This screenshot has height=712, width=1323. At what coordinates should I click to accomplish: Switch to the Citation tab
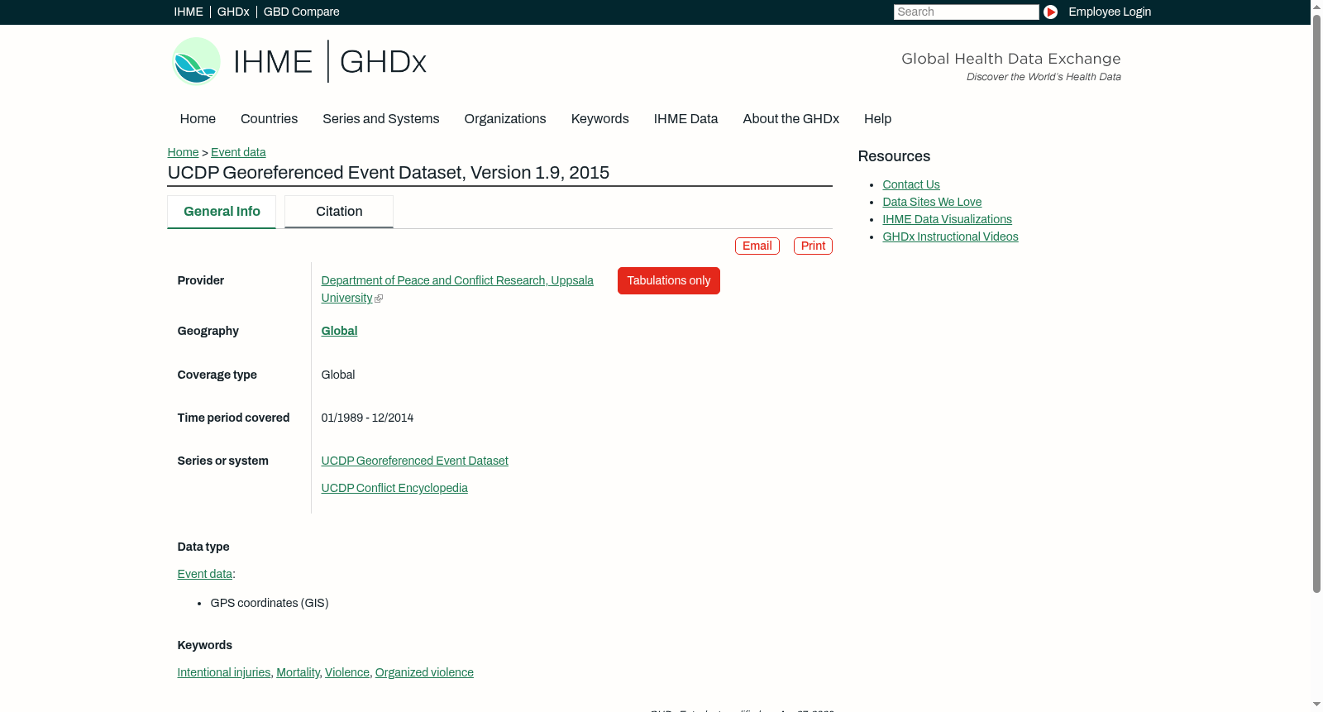pos(339,212)
